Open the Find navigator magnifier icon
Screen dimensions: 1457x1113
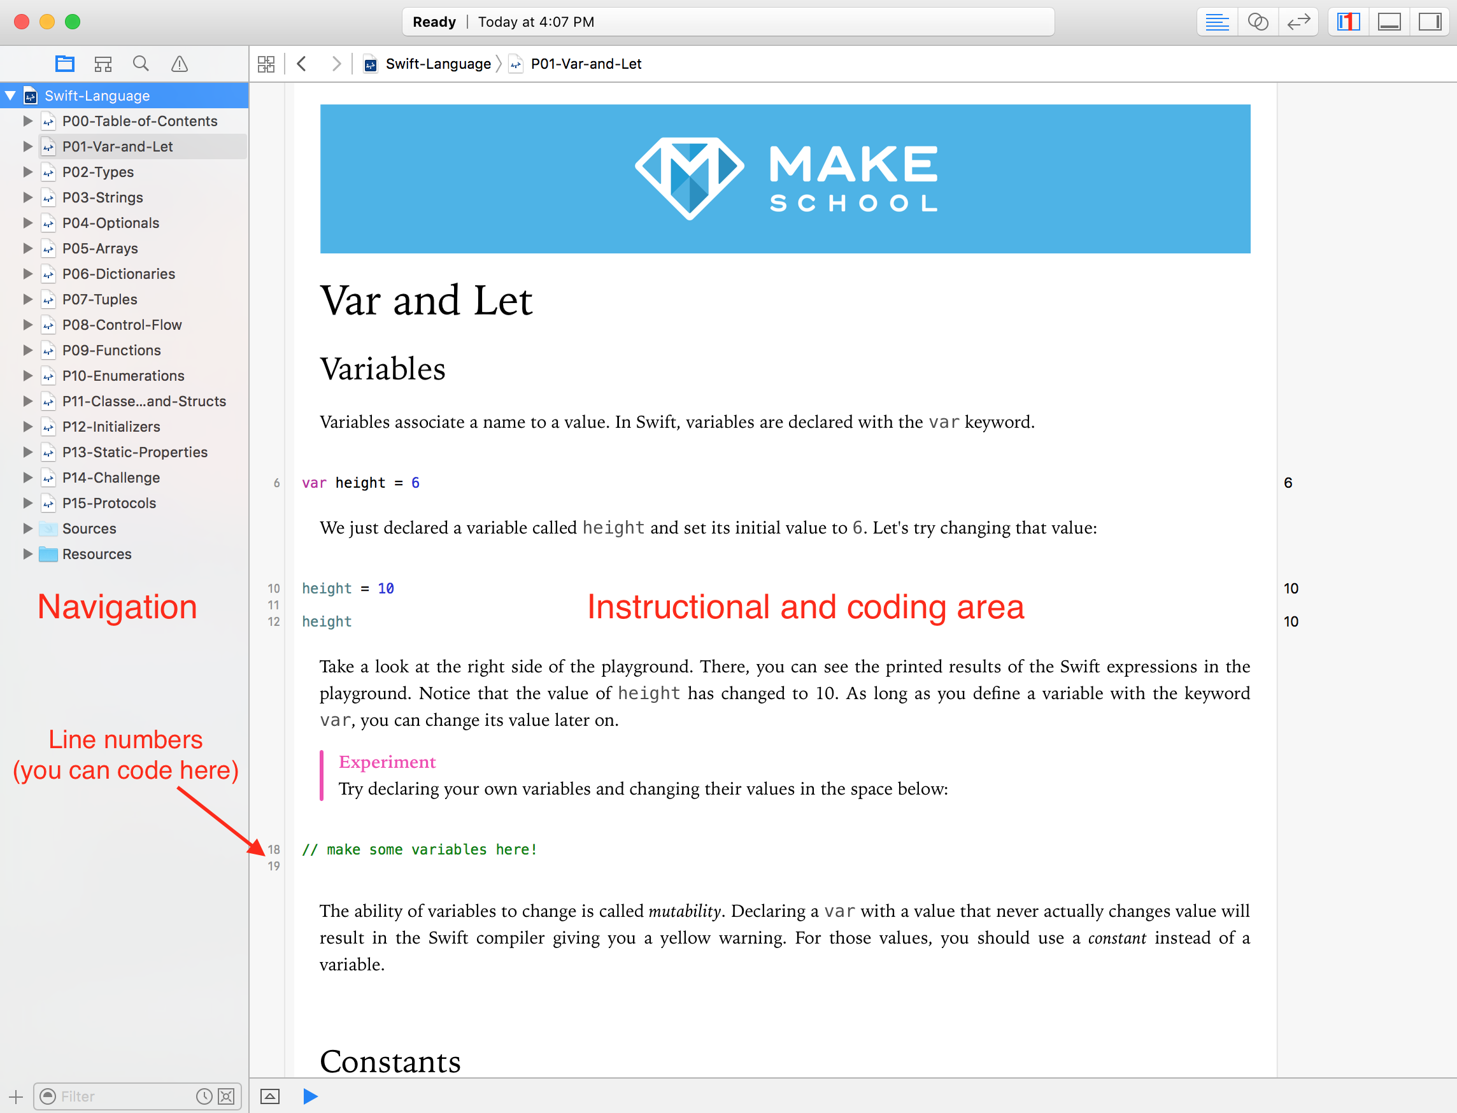tap(141, 64)
